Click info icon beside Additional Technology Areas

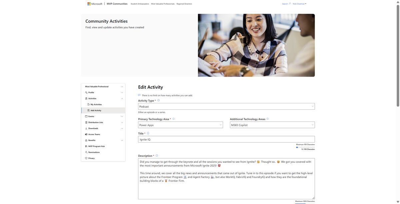tap(267, 119)
